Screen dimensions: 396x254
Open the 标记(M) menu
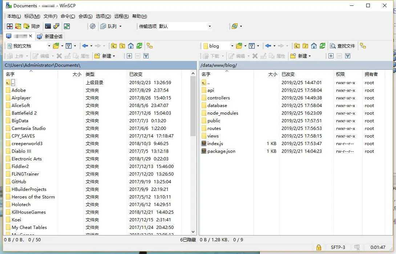pos(32,16)
